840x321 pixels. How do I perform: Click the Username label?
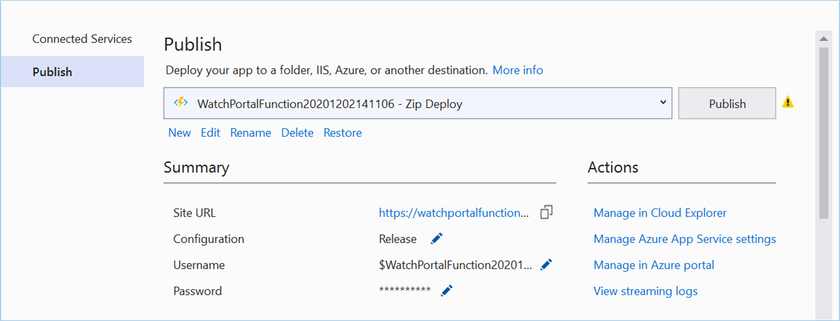point(199,265)
